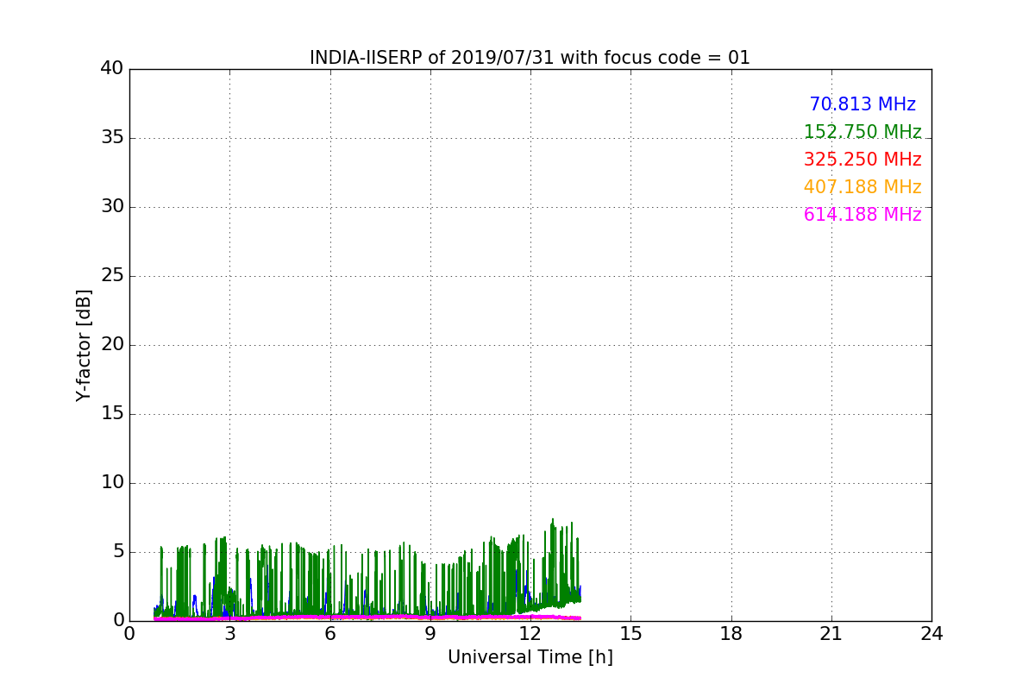The image size is (1035, 690).
Task: Click the y-axis tick label 20
Action: tap(112, 345)
